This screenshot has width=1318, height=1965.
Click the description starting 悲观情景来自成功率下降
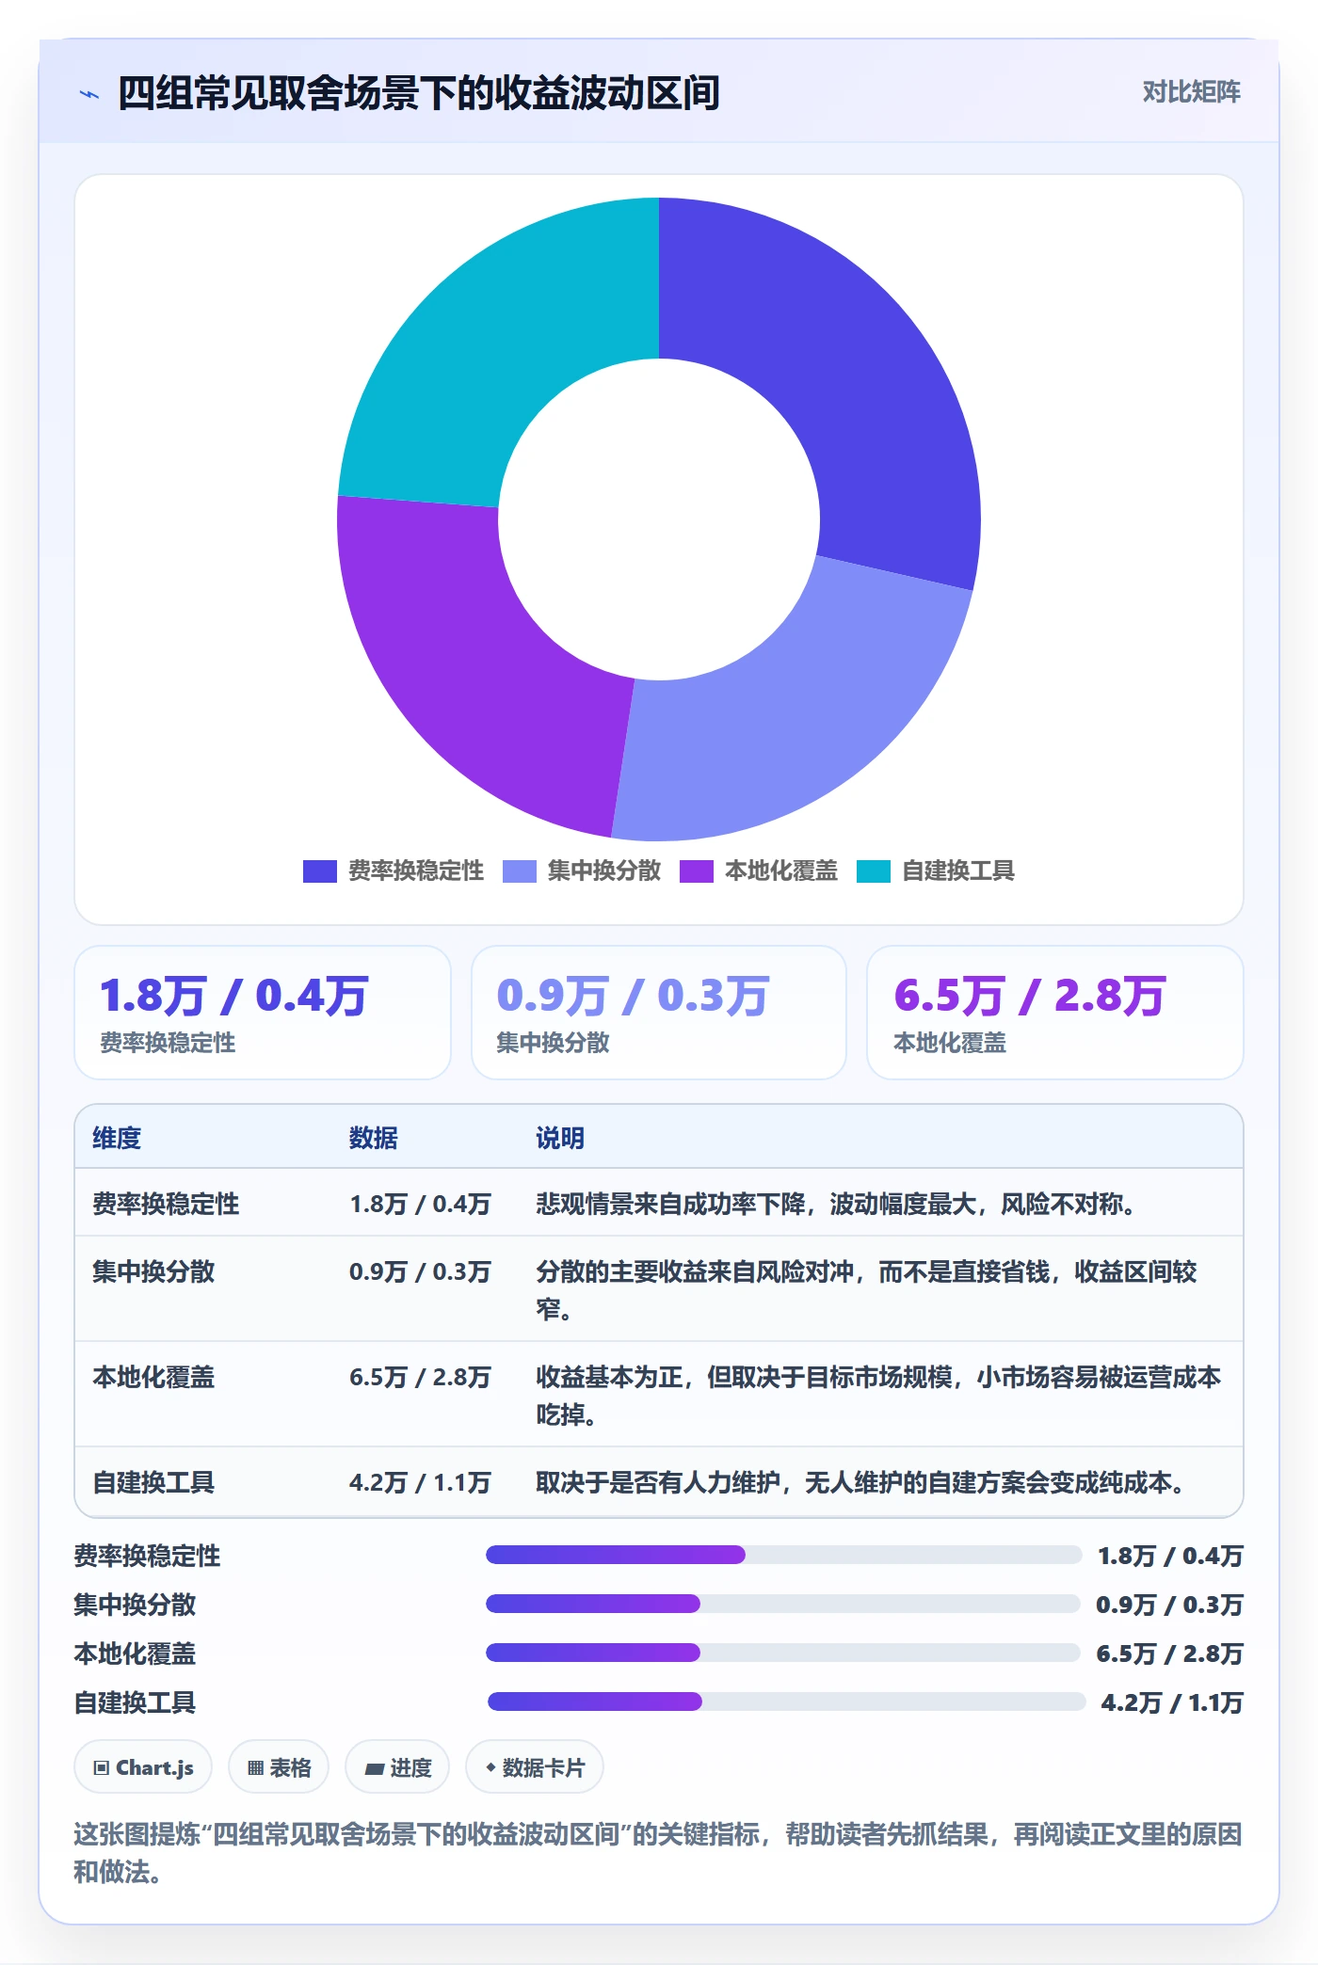[x=836, y=1204]
